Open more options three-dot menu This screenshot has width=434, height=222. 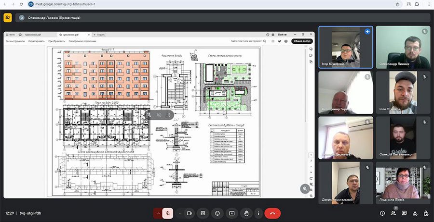pyautogui.click(x=259, y=213)
